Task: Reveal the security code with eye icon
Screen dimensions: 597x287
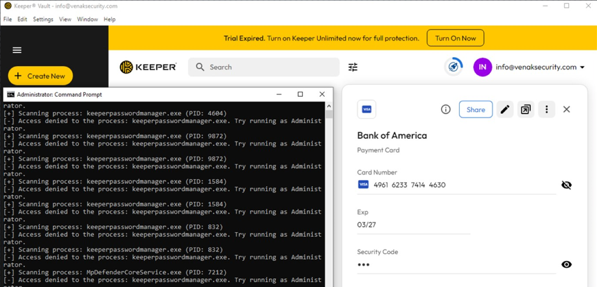Action: tap(566, 265)
